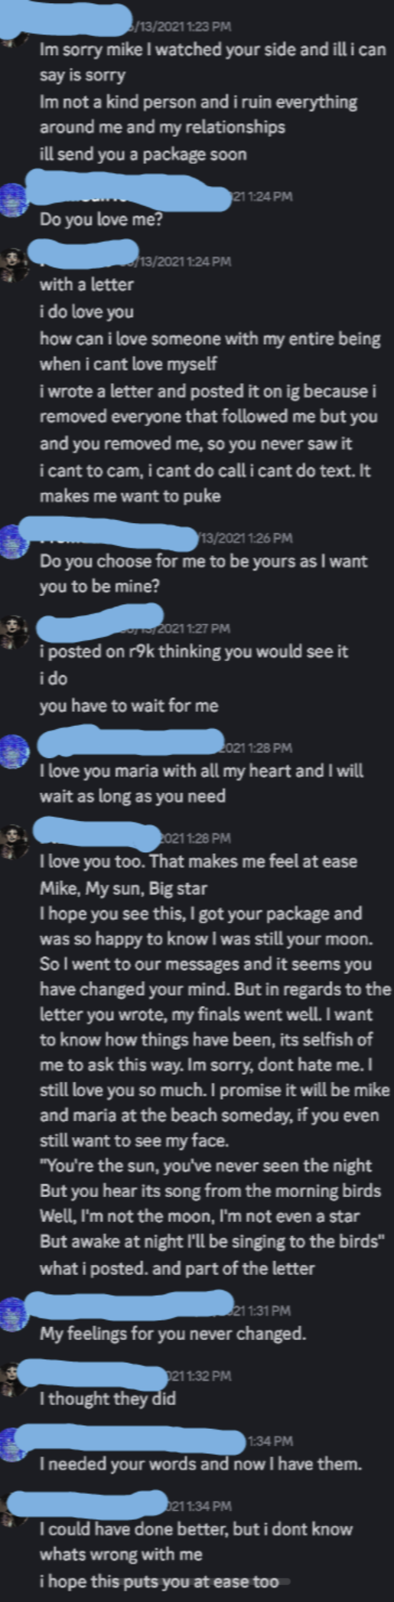Screen dimensions: 394x1602
Task: Click the message "you have to wait for me"
Action: point(129,705)
